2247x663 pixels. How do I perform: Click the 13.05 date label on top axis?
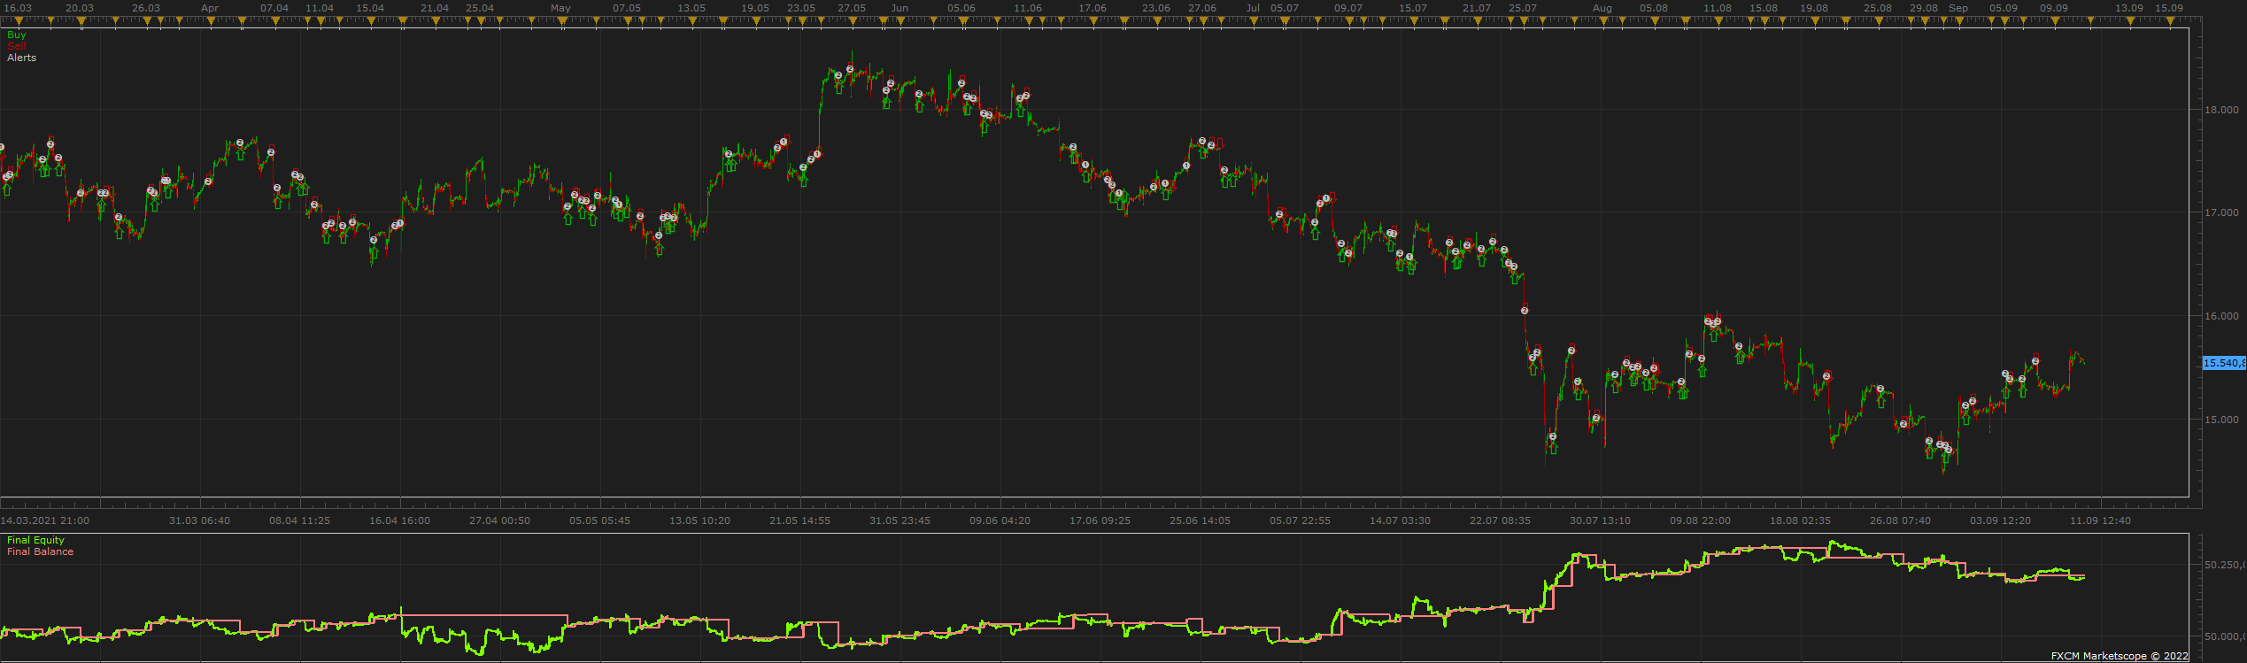[691, 8]
